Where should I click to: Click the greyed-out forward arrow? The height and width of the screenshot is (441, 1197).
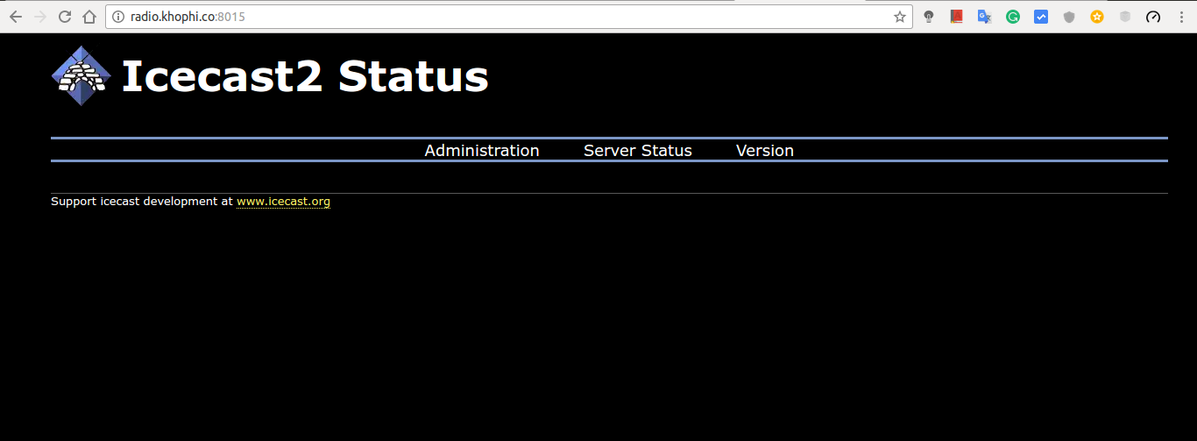pos(39,17)
